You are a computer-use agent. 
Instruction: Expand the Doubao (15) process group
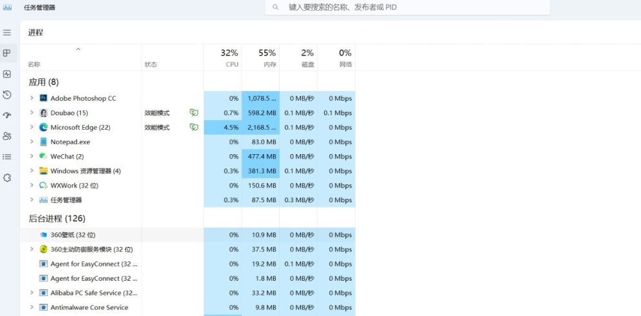point(32,112)
